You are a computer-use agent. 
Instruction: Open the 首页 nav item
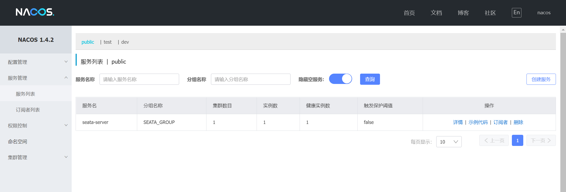tap(409, 13)
